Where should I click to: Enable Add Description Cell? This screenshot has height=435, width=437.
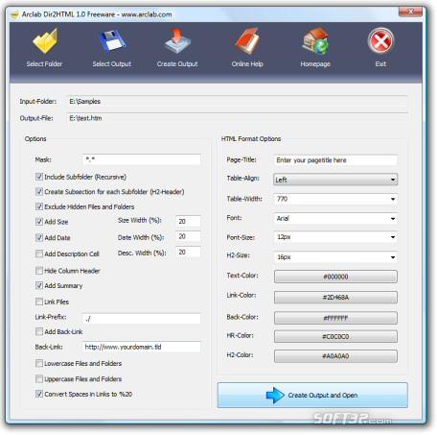(x=39, y=254)
